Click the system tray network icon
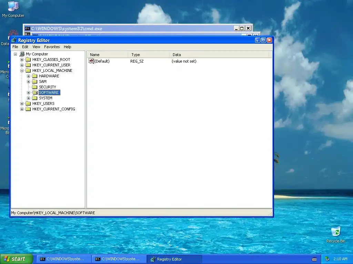The height and width of the screenshot is (264, 353). 327,259
